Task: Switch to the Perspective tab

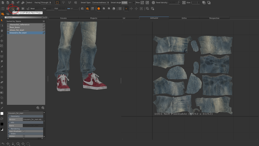Action: 214,18
